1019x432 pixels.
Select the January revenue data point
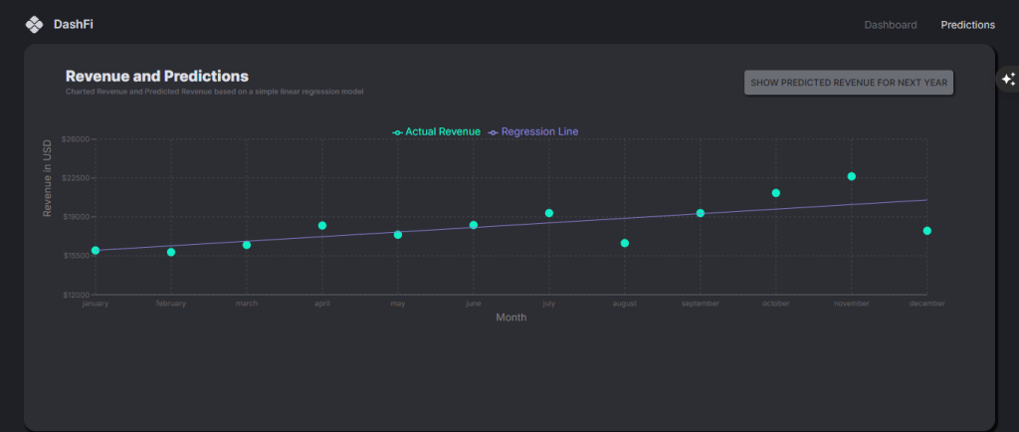pyautogui.click(x=96, y=251)
